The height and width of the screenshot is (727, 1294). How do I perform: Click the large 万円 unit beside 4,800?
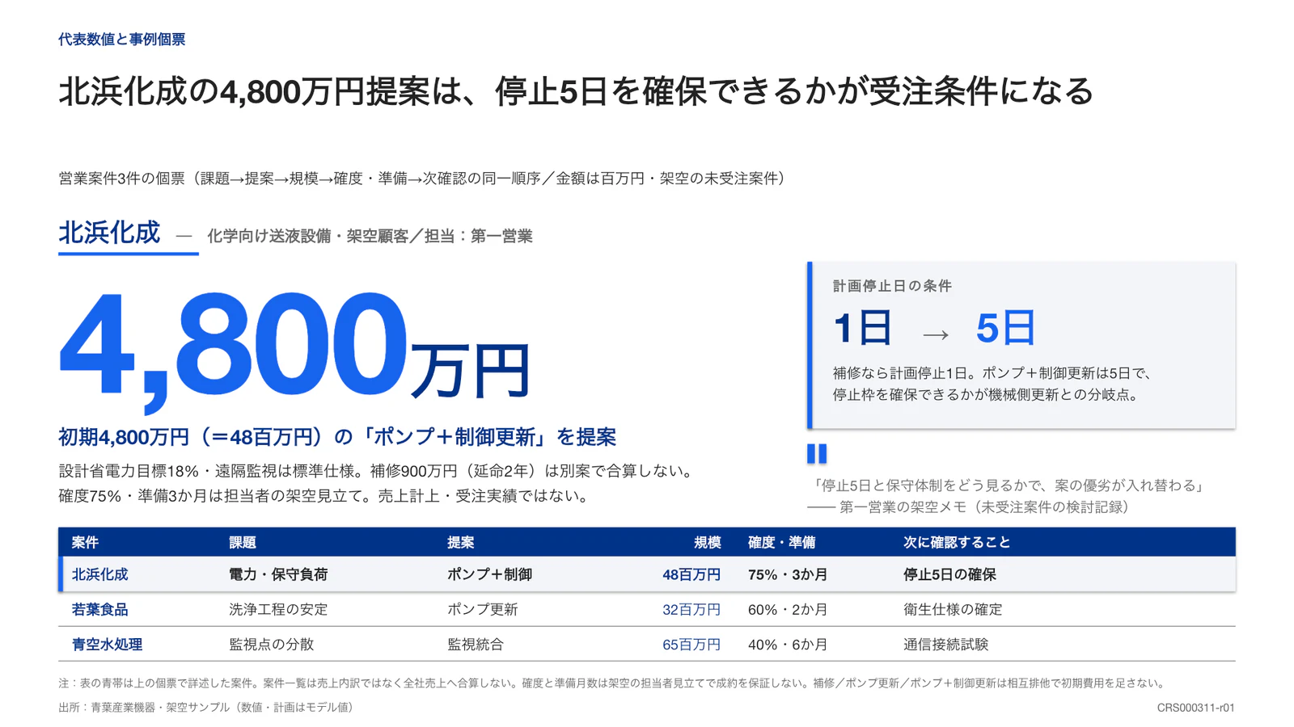click(x=471, y=371)
